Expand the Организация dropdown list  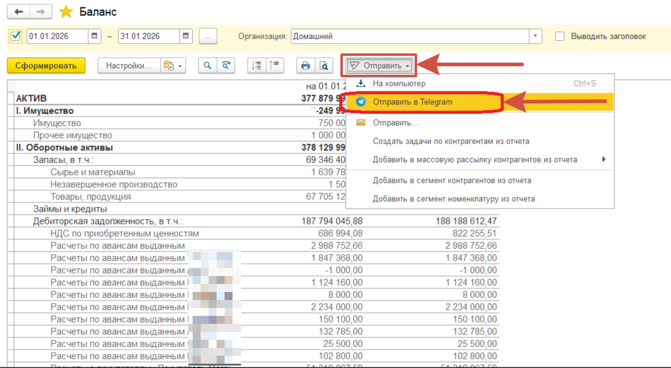536,36
